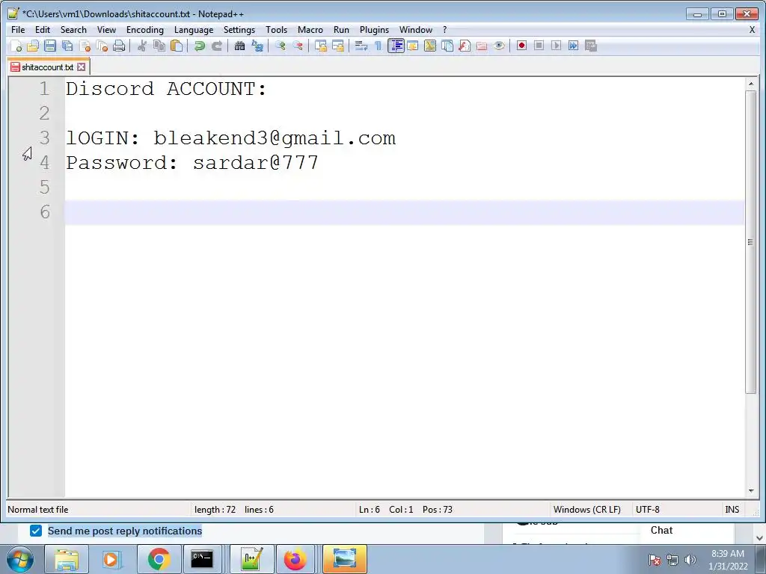Open the Function List panel icon
The height and width of the screenshot is (574, 766).
coord(464,46)
